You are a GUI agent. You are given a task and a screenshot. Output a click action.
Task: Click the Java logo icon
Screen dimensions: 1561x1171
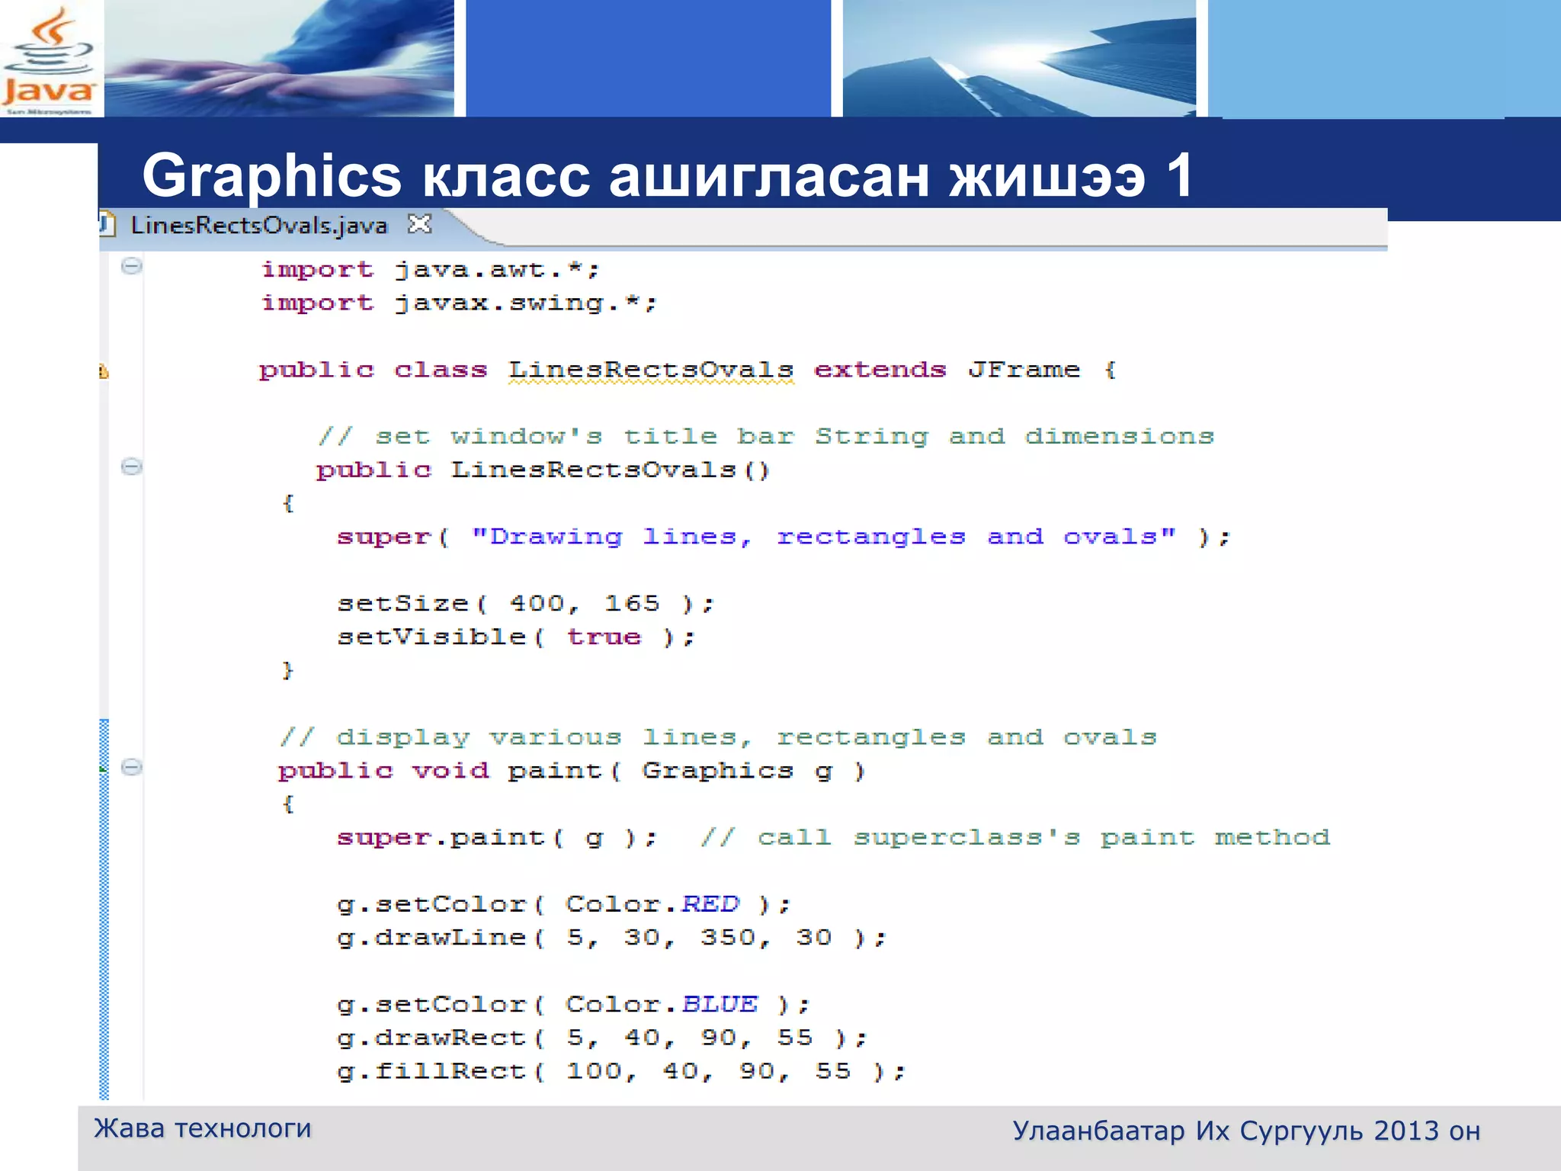click(49, 59)
